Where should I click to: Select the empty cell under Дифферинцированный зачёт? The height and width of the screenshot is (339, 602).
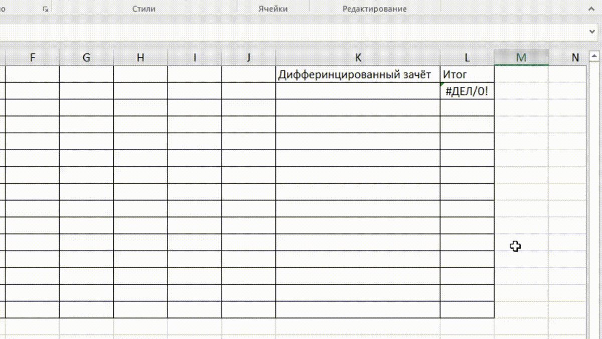coord(358,91)
